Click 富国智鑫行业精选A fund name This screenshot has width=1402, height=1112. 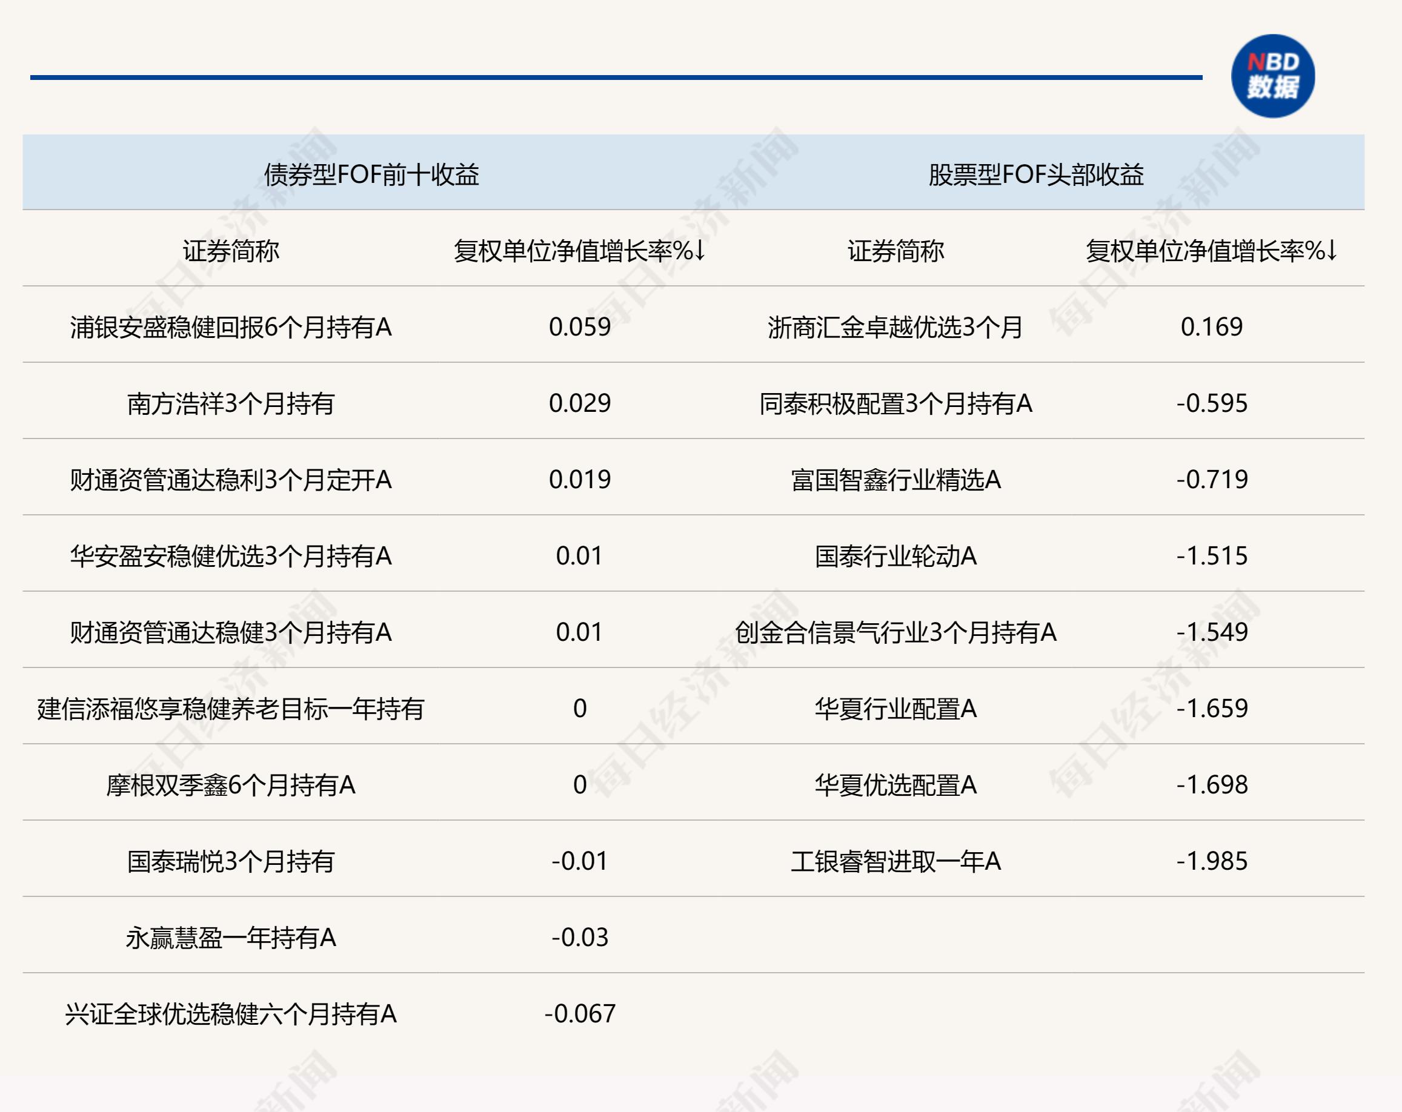895,480
